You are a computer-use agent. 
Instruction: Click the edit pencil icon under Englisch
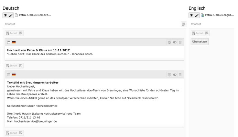[x=197, y=15]
